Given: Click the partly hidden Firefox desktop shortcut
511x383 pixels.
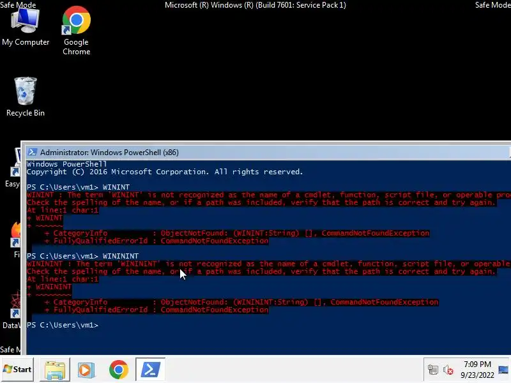Looking at the screenshot, I should 15,239.
